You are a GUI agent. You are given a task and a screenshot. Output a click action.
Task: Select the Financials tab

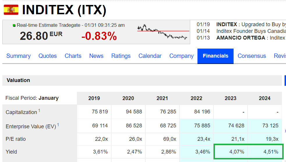point(216,56)
